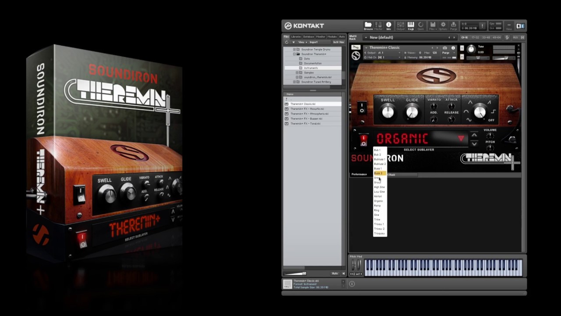The height and width of the screenshot is (316, 561).
Task: Toggle the red sublayer rocker switch
Action: (x=363, y=140)
